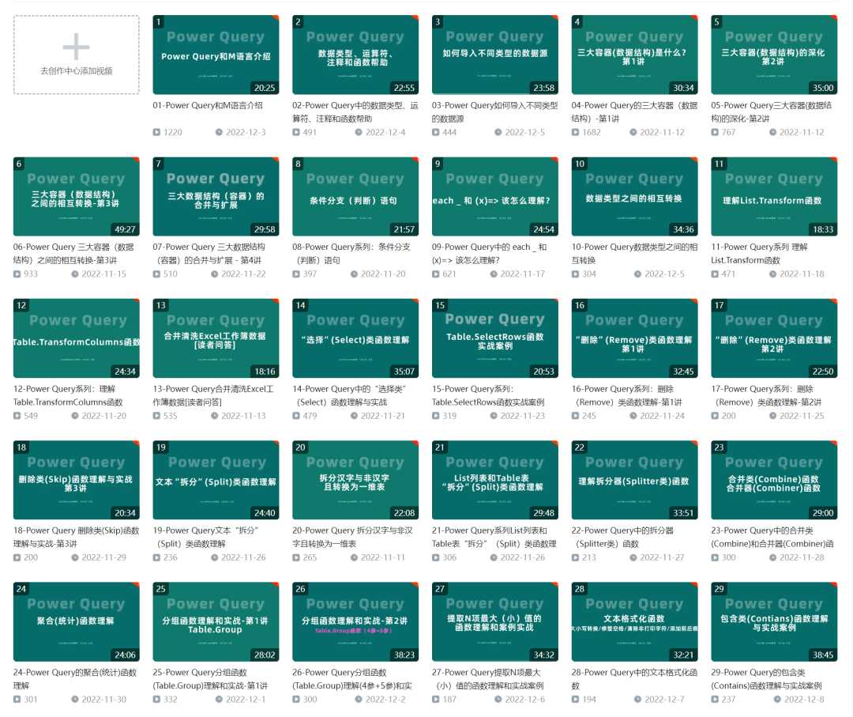Open thumbnail 8 条件分支(判断)语句
This screenshot has width=853, height=717.
click(x=355, y=197)
